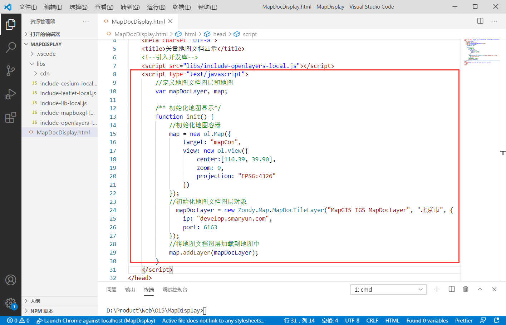Viewport: 506px width, 325px height.
Task: Expand the NPM 脚本 section
Action: click(59, 311)
